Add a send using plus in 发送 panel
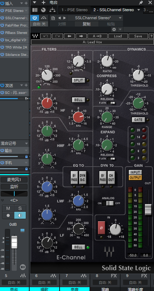The height and width of the screenshot is (291, 154). 26,85
